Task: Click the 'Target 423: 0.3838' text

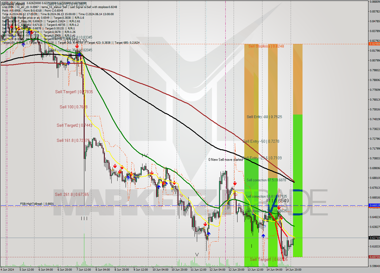Action: (99, 43)
